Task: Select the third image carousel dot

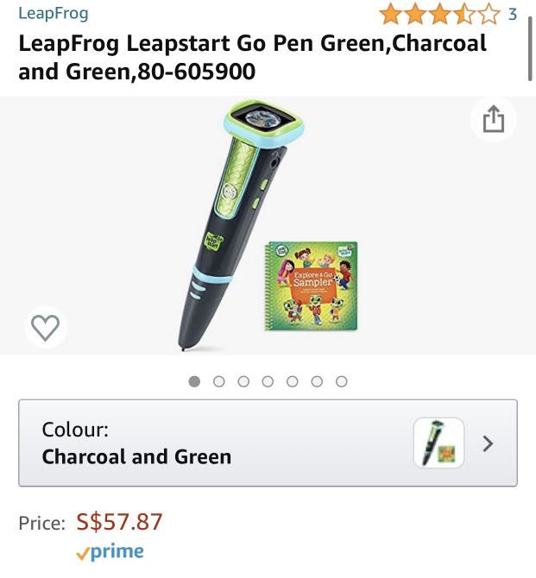Action: pyautogui.click(x=243, y=381)
